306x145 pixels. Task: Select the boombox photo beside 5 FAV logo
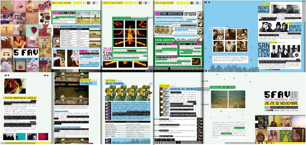tap(7, 54)
